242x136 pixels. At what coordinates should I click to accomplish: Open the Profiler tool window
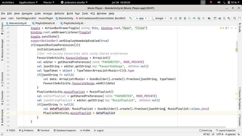coord(85,130)
